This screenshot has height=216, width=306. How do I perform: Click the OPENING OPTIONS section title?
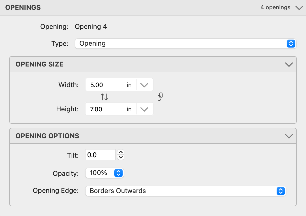(x=47, y=136)
